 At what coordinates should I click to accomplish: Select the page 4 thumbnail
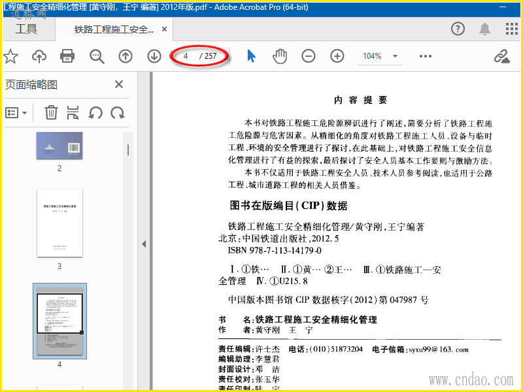(x=59, y=321)
